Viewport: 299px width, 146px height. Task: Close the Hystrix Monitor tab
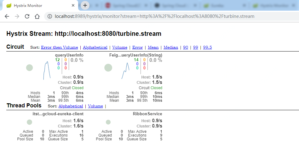73,6
